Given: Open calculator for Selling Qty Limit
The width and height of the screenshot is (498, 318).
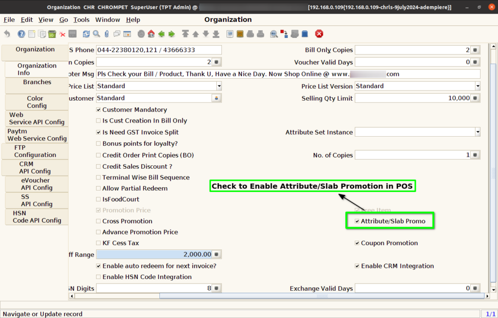Looking at the screenshot, I should [475, 98].
